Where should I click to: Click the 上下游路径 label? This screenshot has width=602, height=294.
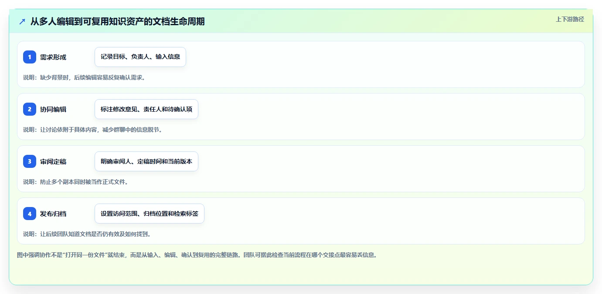click(570, 19)
